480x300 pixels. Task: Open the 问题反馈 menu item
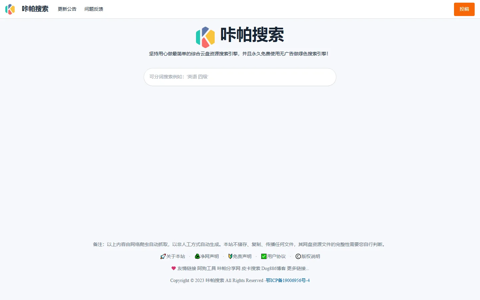tap(94, 9)
